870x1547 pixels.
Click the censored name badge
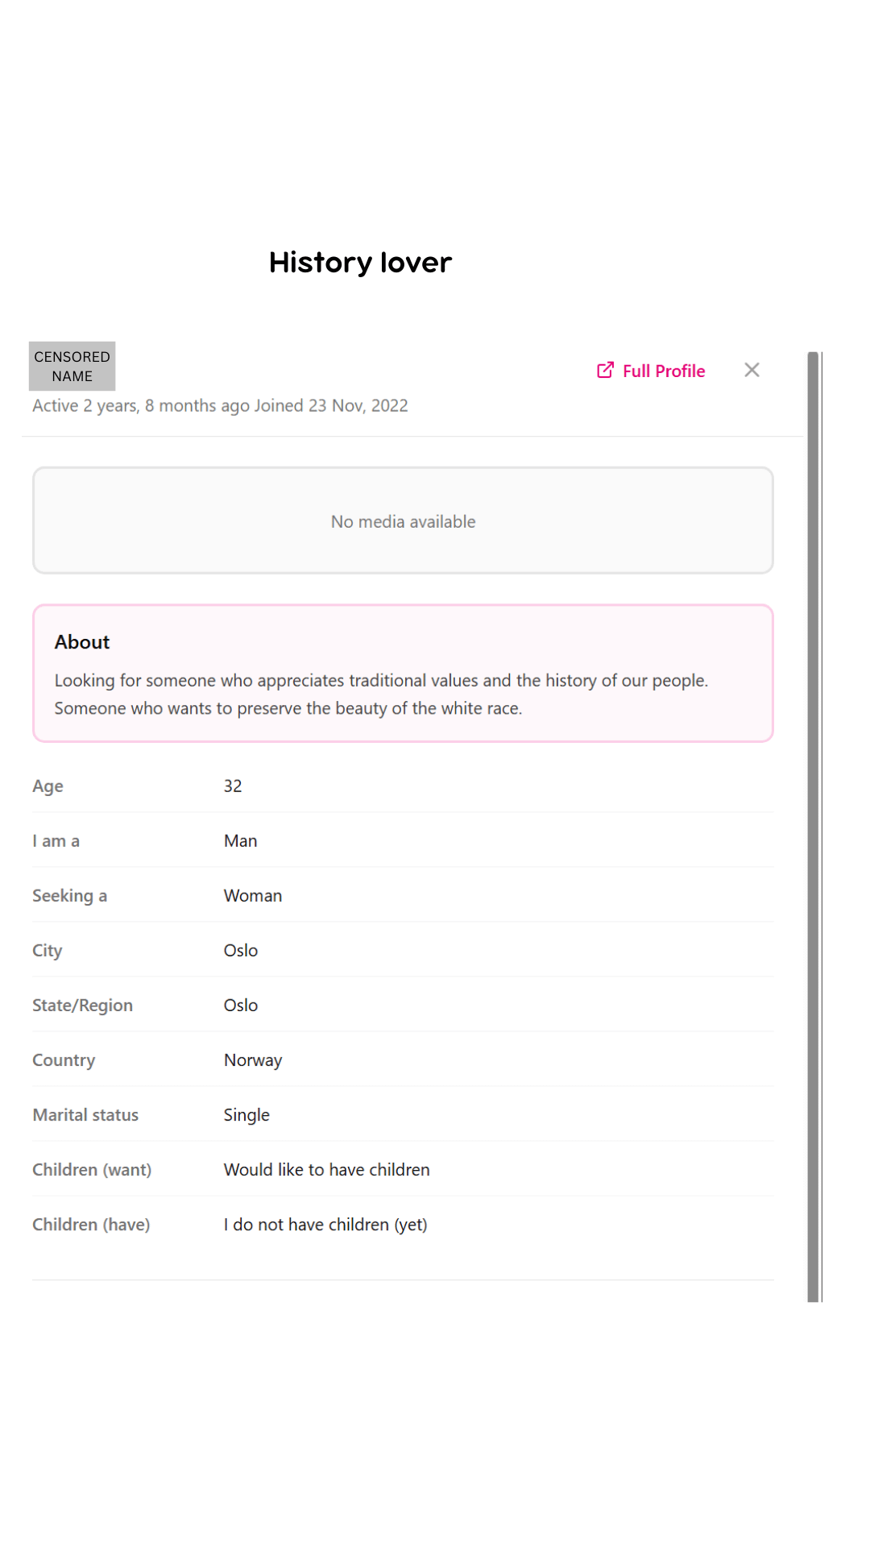[72, 366]
